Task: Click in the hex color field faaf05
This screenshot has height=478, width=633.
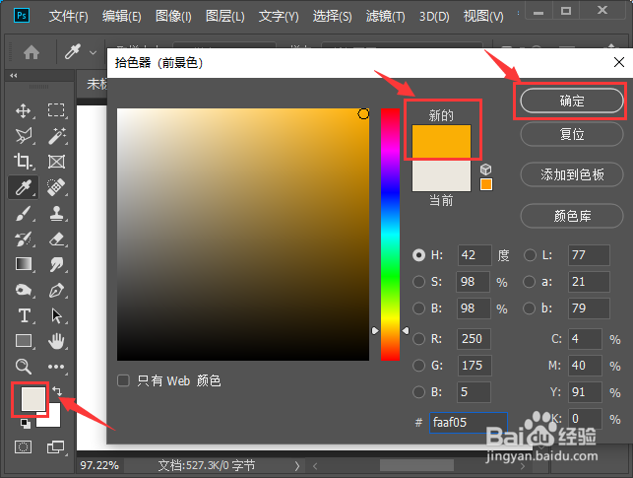Action: (x=469, y=423)
